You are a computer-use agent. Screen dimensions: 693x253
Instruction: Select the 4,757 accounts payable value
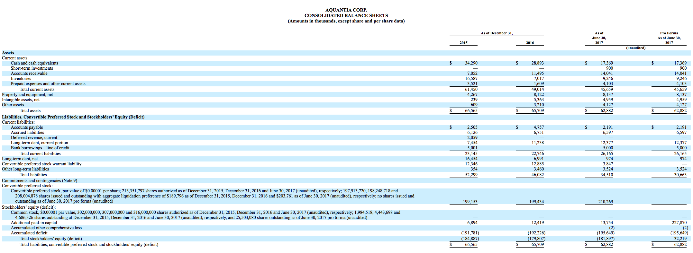point(539,127)
